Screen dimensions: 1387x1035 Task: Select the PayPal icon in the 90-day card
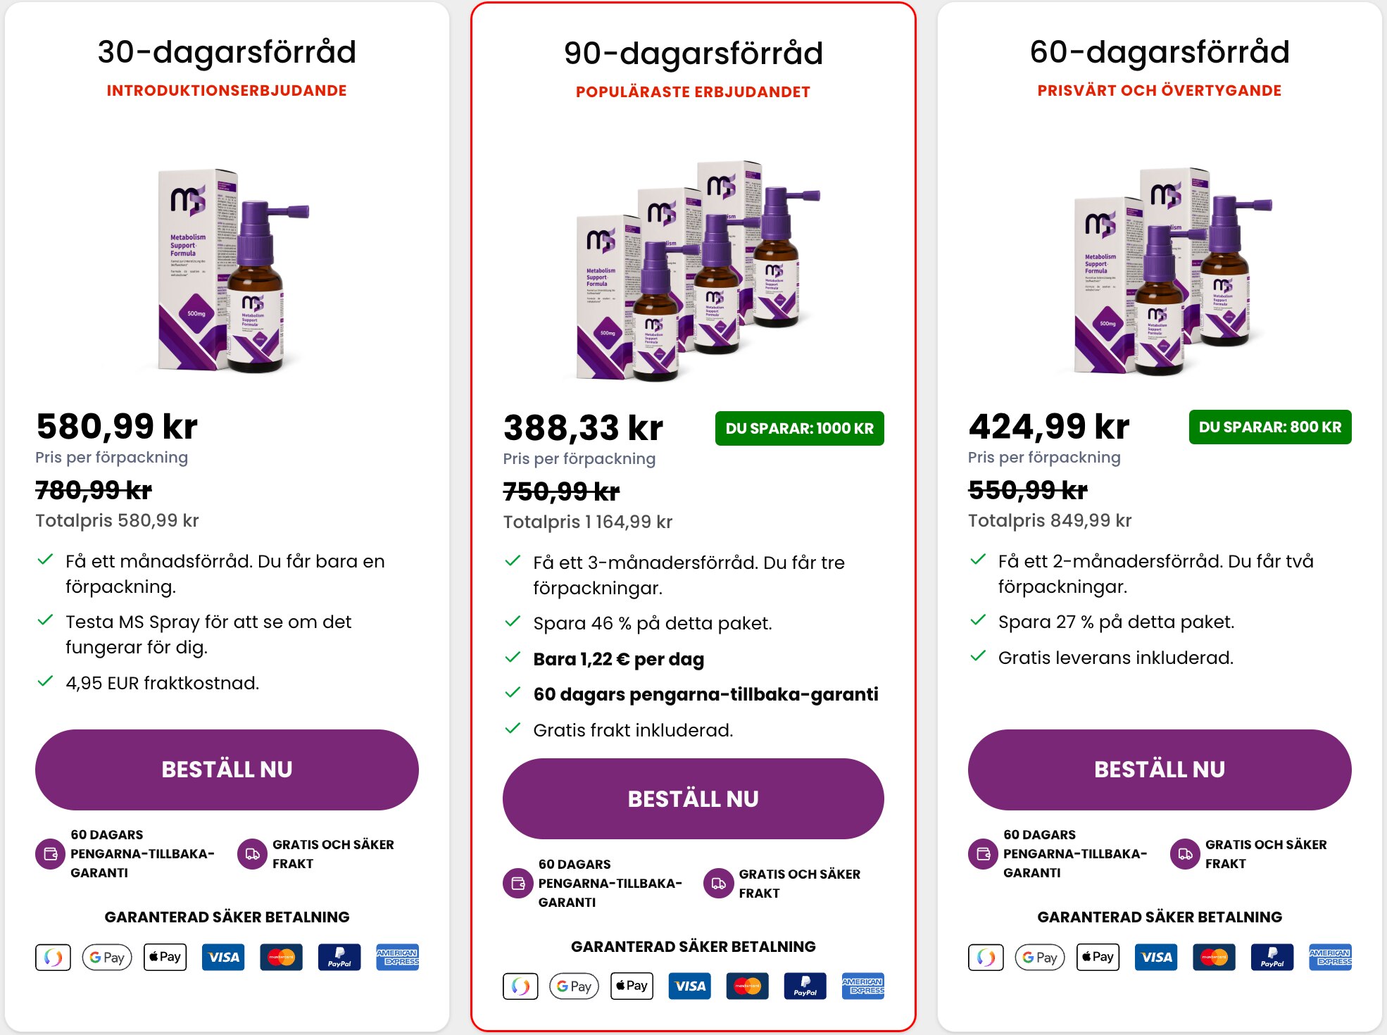(805, 986)
